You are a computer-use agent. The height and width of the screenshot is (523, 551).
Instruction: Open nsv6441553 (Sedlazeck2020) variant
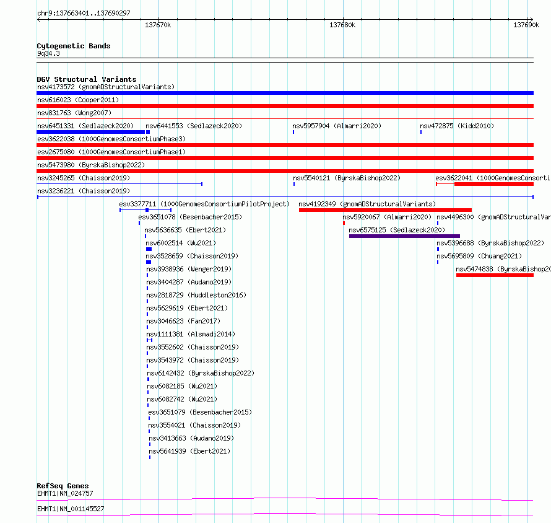coord(194,126)
